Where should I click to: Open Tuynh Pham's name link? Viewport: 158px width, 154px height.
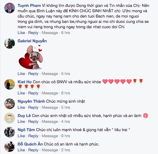click(29, 6)
